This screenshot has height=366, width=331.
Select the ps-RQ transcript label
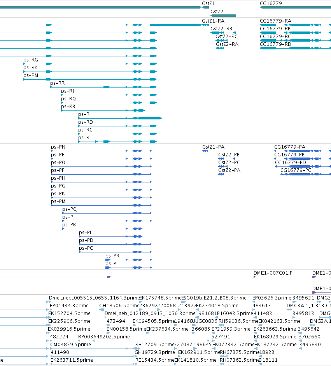pyautogui.click(x=68, y=99)
